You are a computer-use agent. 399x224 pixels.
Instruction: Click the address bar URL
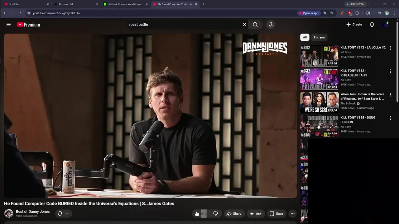point(56,13)
